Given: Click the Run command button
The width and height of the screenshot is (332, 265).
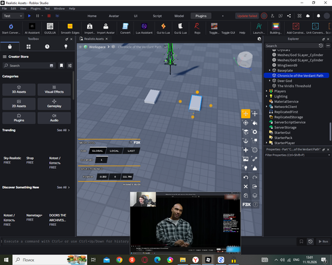Looking at the screenshot, I should tap(323, 241).
